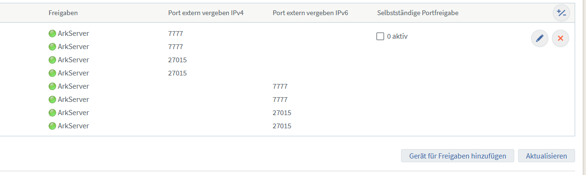
Task: Edit the ArkServer port sharing with pencil icon
Action: point(540,38)
